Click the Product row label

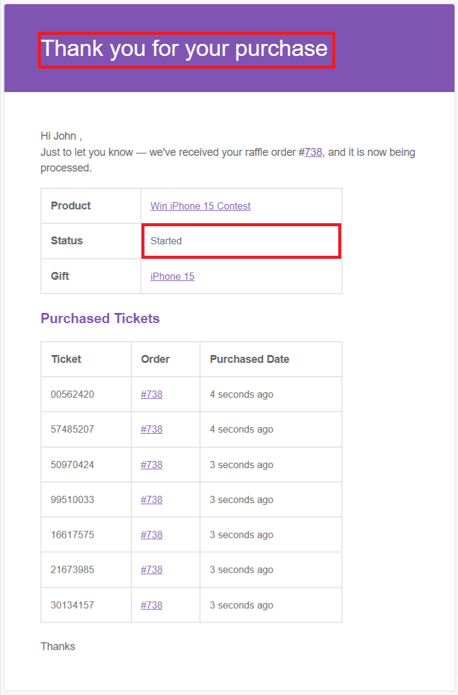(x=70, y=206)
